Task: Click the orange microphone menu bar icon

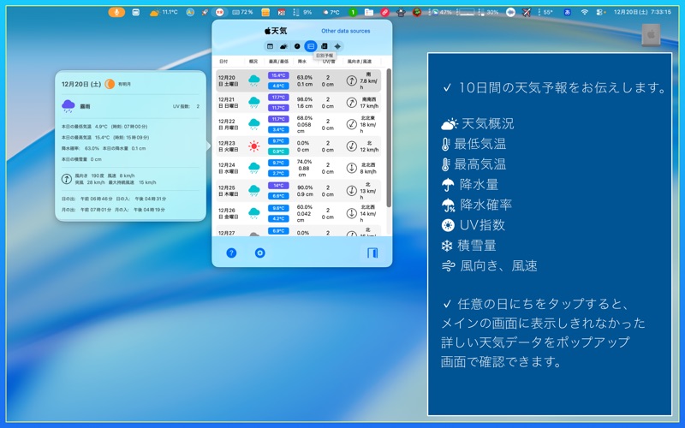Action: [116, 12]
